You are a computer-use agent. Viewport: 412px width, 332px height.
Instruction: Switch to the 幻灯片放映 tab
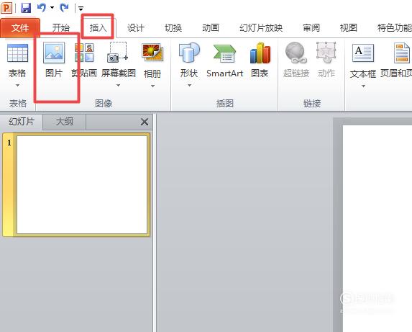click(x=261, y=27)
